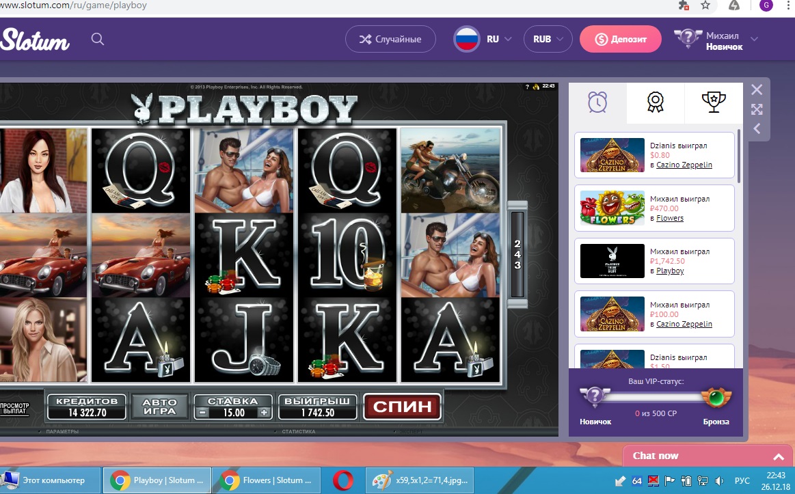Click the VIP badge icon beside Михаил

pyautogui.click(x=688, y=38)
